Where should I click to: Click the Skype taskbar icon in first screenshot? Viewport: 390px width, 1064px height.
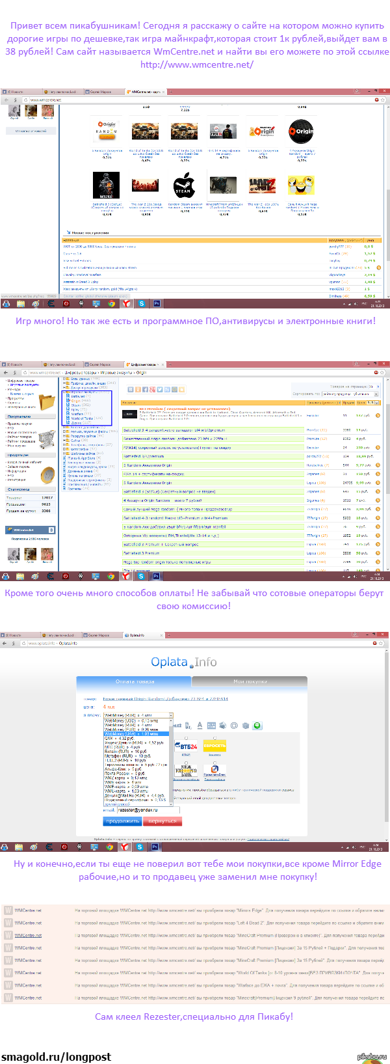coord(141,303)
